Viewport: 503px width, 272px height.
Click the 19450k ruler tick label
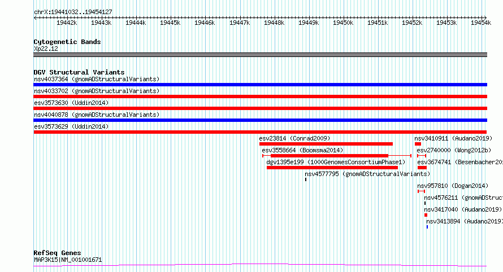click(343, 23)
